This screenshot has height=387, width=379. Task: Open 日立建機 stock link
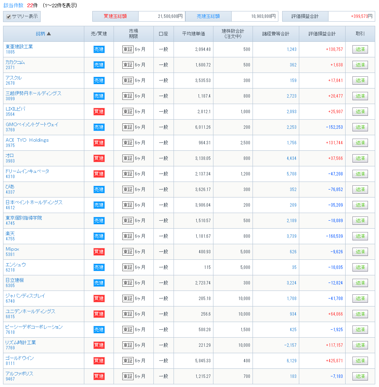tap(14, 280)
